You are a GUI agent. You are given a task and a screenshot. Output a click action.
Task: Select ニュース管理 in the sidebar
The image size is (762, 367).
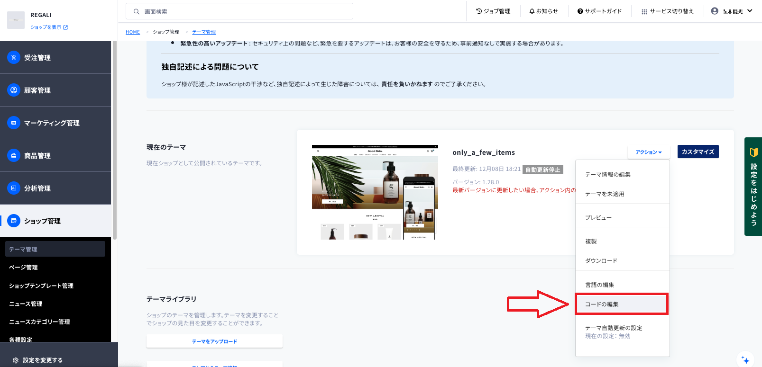click(x=26, y=304)
